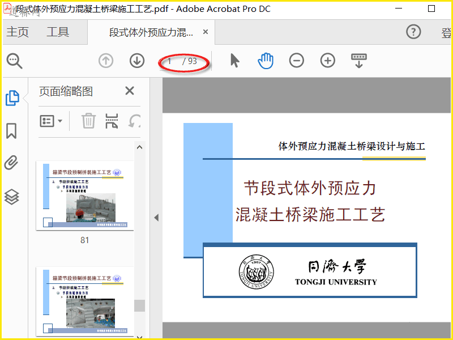Close the 页面缩略图 panel

click(x=130, y=91)
